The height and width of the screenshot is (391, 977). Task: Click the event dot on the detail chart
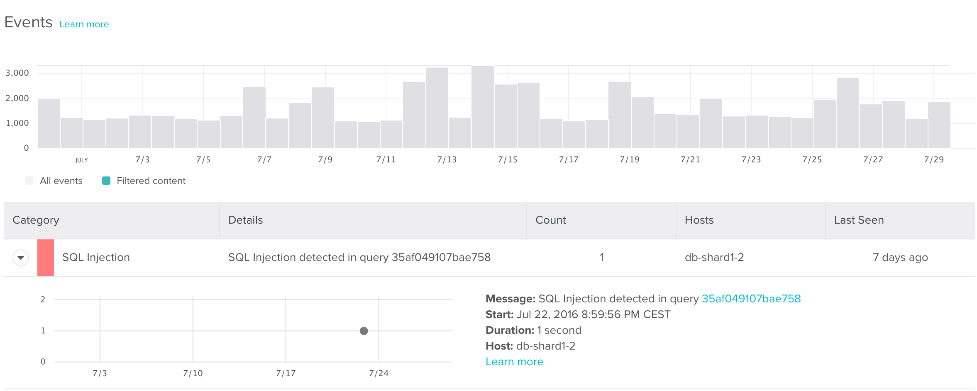(364, 331)
